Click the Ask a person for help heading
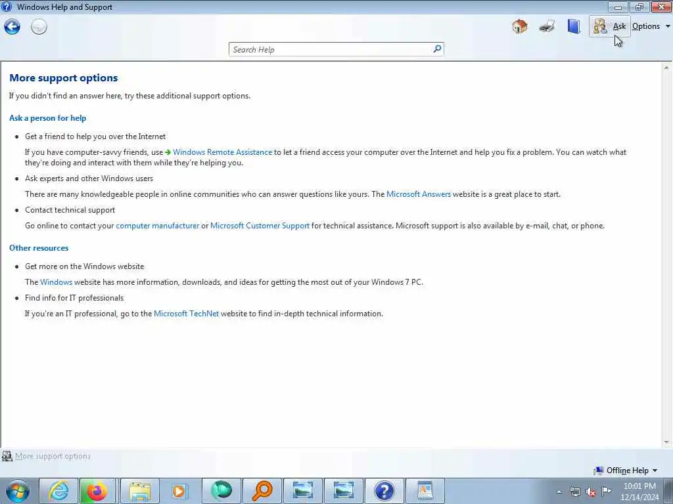The image size is (673, 504). (x=47, y=118)
